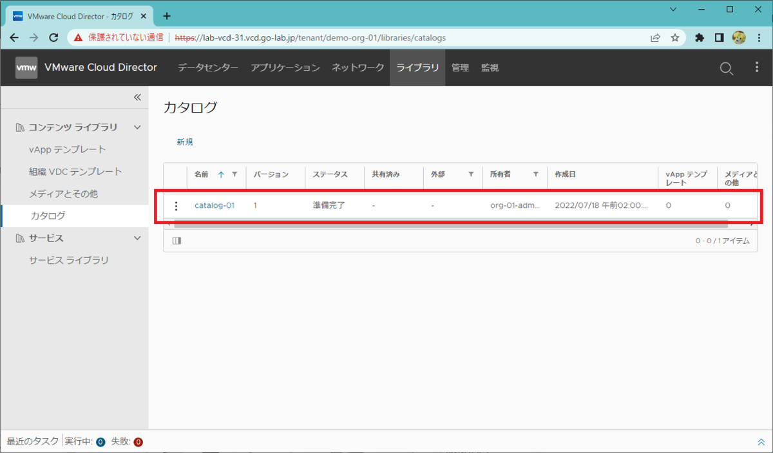The height and width of the screenshot is (453, 773).
Task: Reload the page
Action: (x=55, y=38)
